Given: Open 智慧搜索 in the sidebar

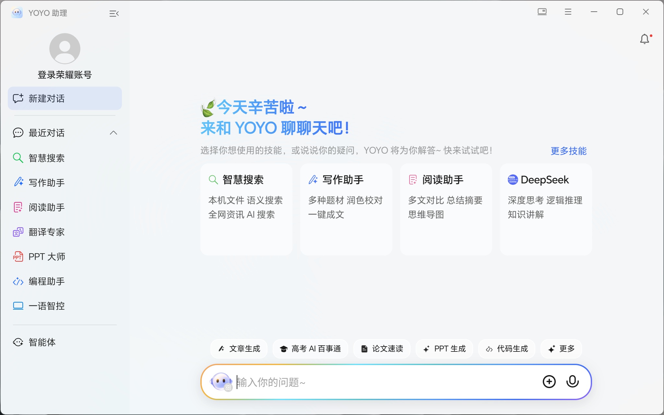Looking at the screenshot, I should pos(65,158).
